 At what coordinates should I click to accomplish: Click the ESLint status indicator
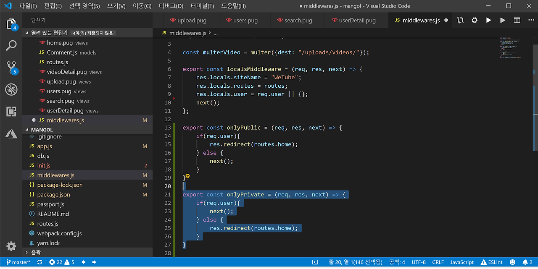492,262
